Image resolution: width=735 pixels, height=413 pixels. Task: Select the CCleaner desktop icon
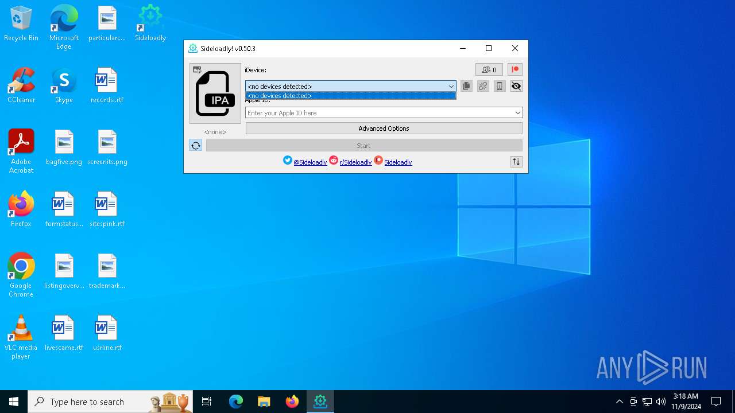21,86
